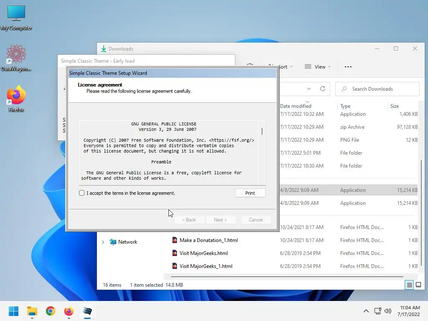Launch Chrome from taskbar
The width and height of the screenshot is (428, 321).
(x=51, y=311)
